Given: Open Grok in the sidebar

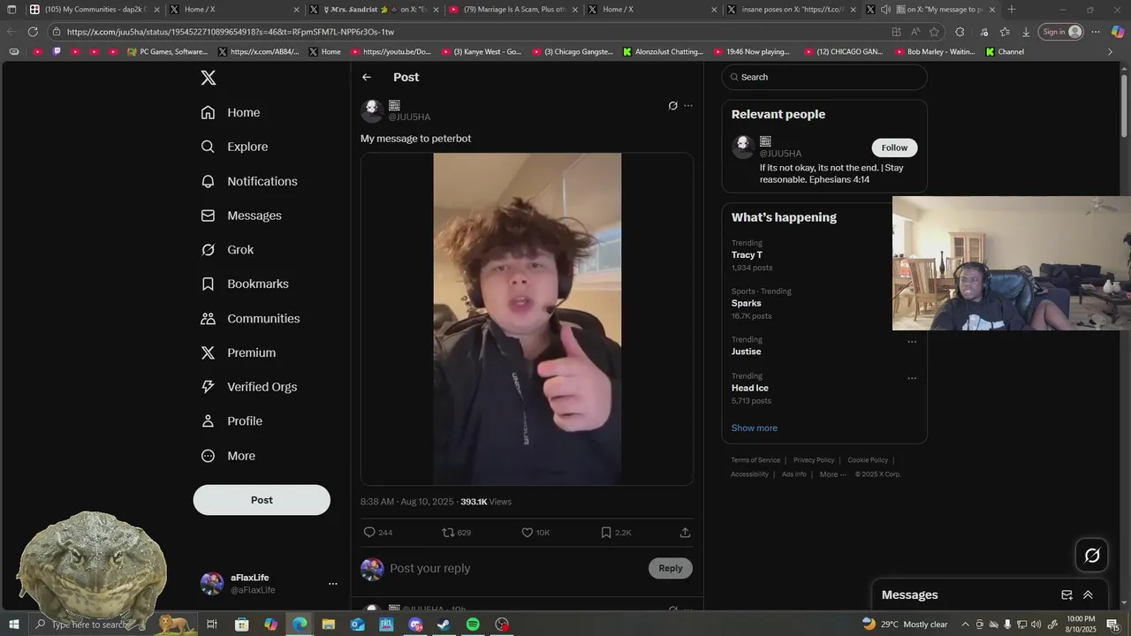Looking at the screenshot, I should 227,250.
